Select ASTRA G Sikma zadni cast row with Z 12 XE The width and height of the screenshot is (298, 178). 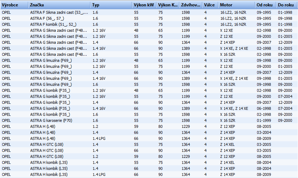pyautogui.click(x=149, y=36)
